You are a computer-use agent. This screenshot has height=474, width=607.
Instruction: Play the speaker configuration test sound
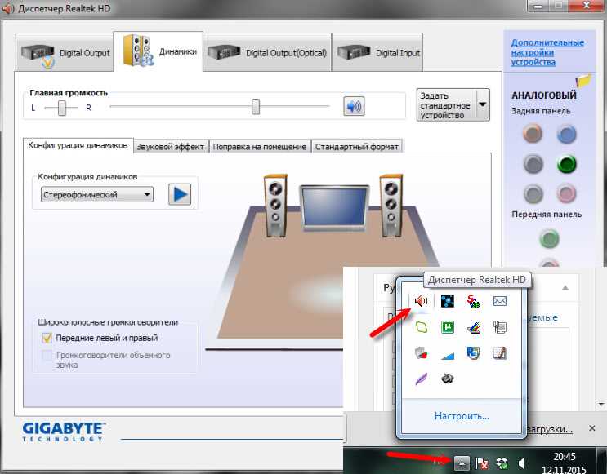(x=179, y=194)
